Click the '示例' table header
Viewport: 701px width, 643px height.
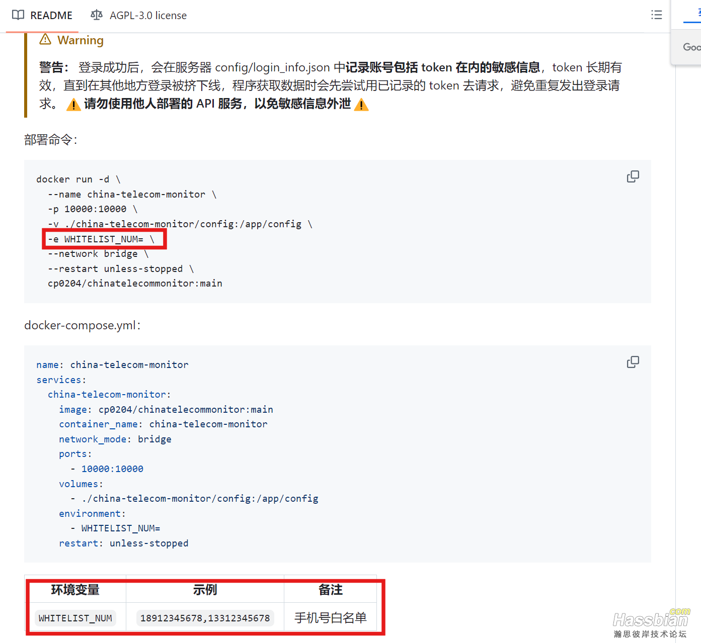(205, 589)
